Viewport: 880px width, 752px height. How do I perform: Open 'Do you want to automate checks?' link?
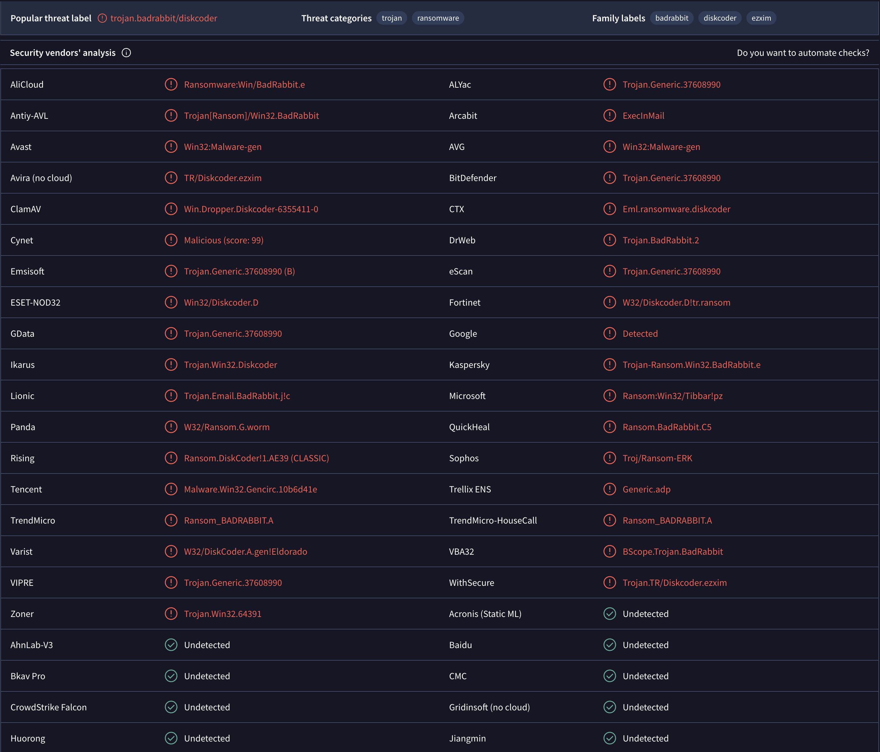(x=803, y=53)
